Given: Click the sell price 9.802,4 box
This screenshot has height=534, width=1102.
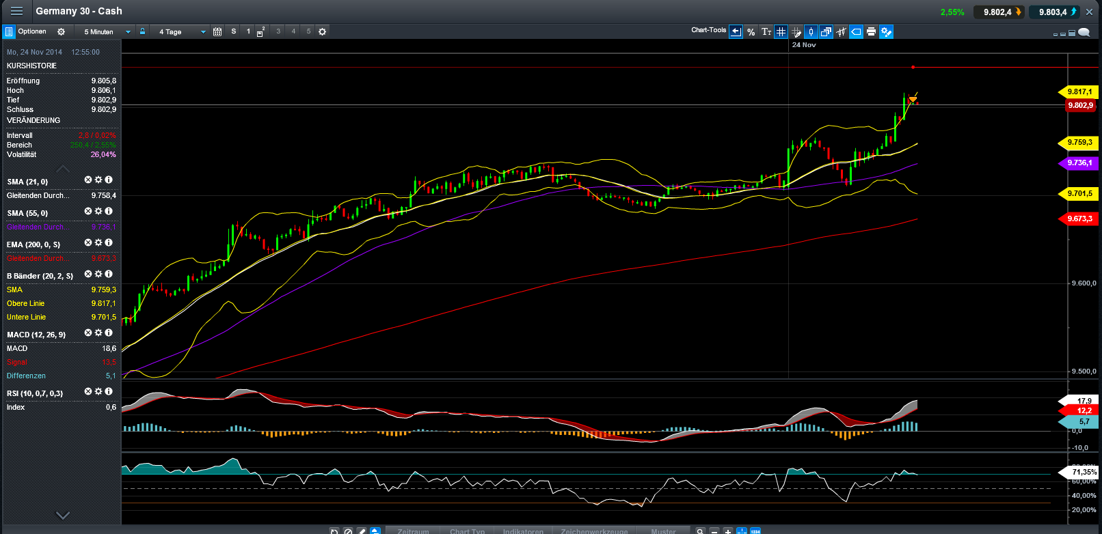Looking at the screenshot, I should click(x=999, y=12).
